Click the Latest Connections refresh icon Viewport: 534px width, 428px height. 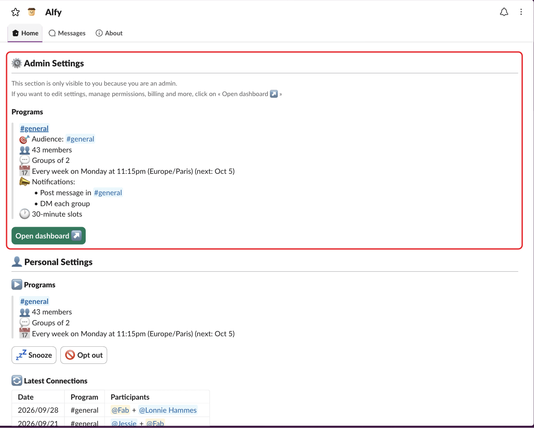point(17,381)
